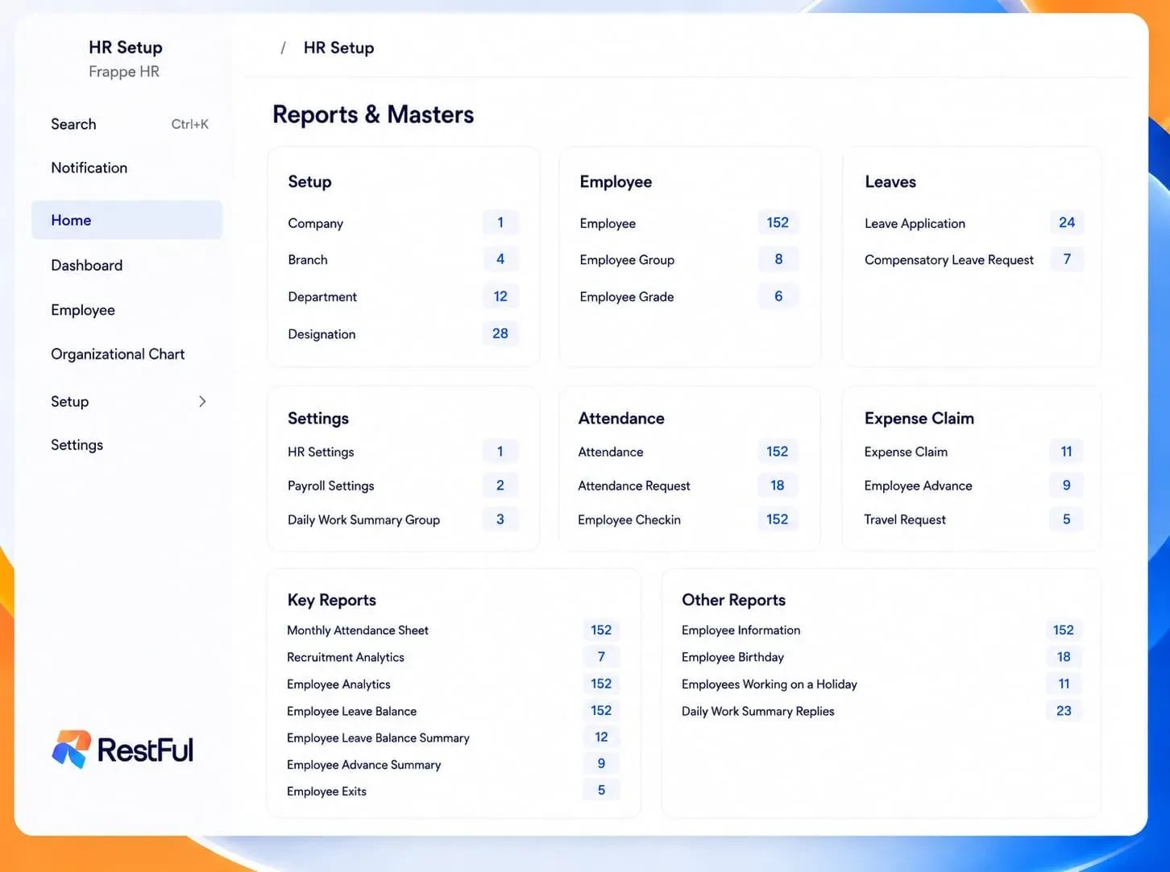Viewport: 1170px width, 872px height.
Task: Click the Leave Application count 24
Action: 1067,222
